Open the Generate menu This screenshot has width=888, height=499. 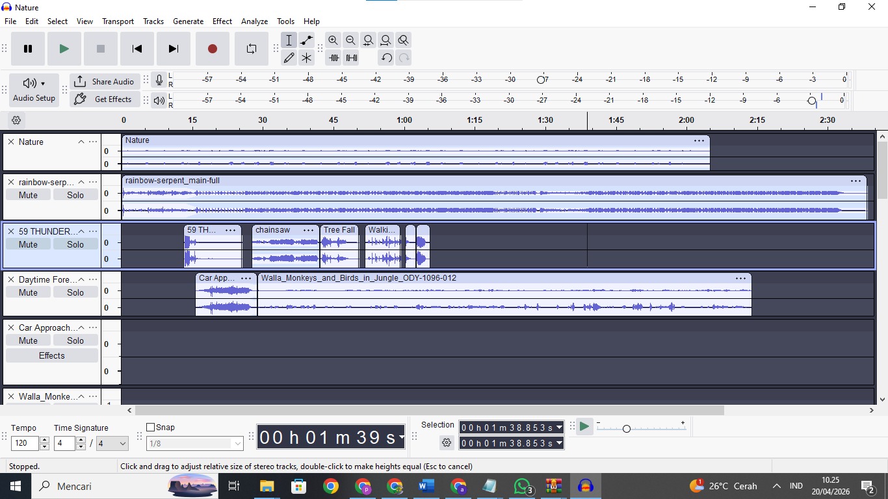tap(188, 21)
